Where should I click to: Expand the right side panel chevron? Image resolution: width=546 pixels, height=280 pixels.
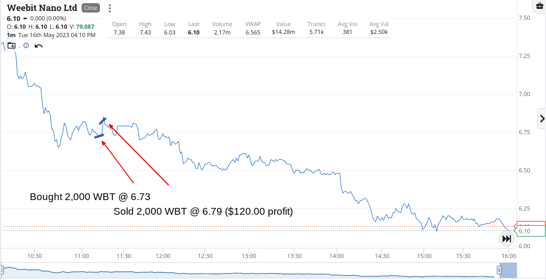click(x=542, y=119)
